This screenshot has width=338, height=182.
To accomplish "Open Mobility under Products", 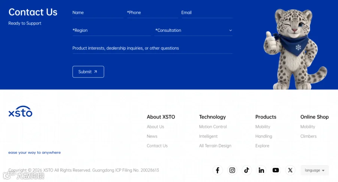I will [x=263, y=127].
